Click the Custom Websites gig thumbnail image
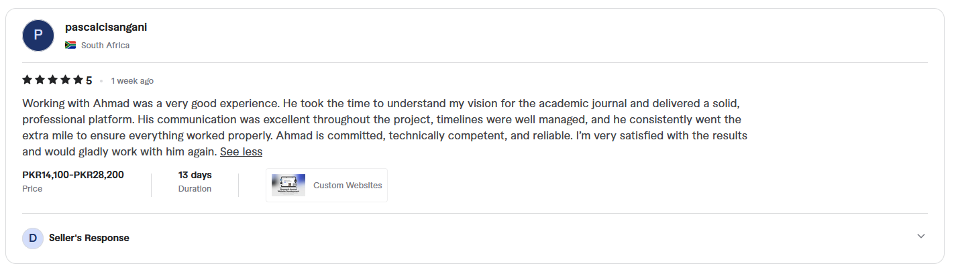Viewport: 954px width, 272px height. (x=288, y=186)
